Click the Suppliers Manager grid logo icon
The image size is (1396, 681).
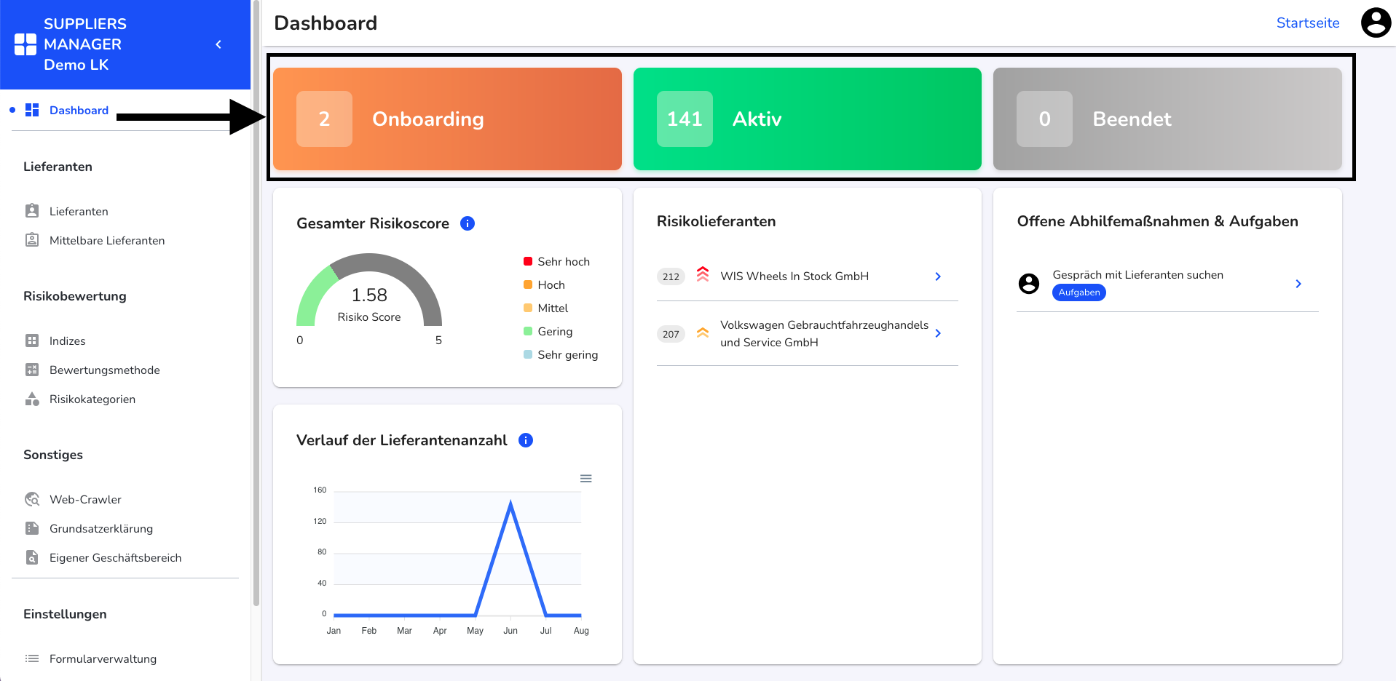25,44
